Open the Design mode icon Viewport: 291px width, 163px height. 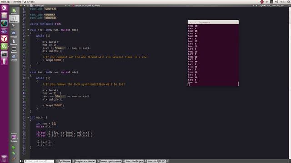pos(14,26)
